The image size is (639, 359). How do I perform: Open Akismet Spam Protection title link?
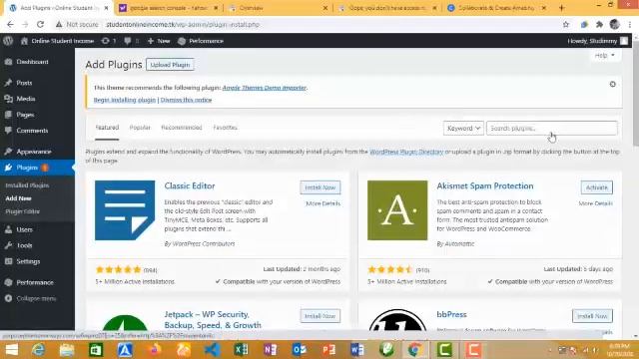click(485, 185)
